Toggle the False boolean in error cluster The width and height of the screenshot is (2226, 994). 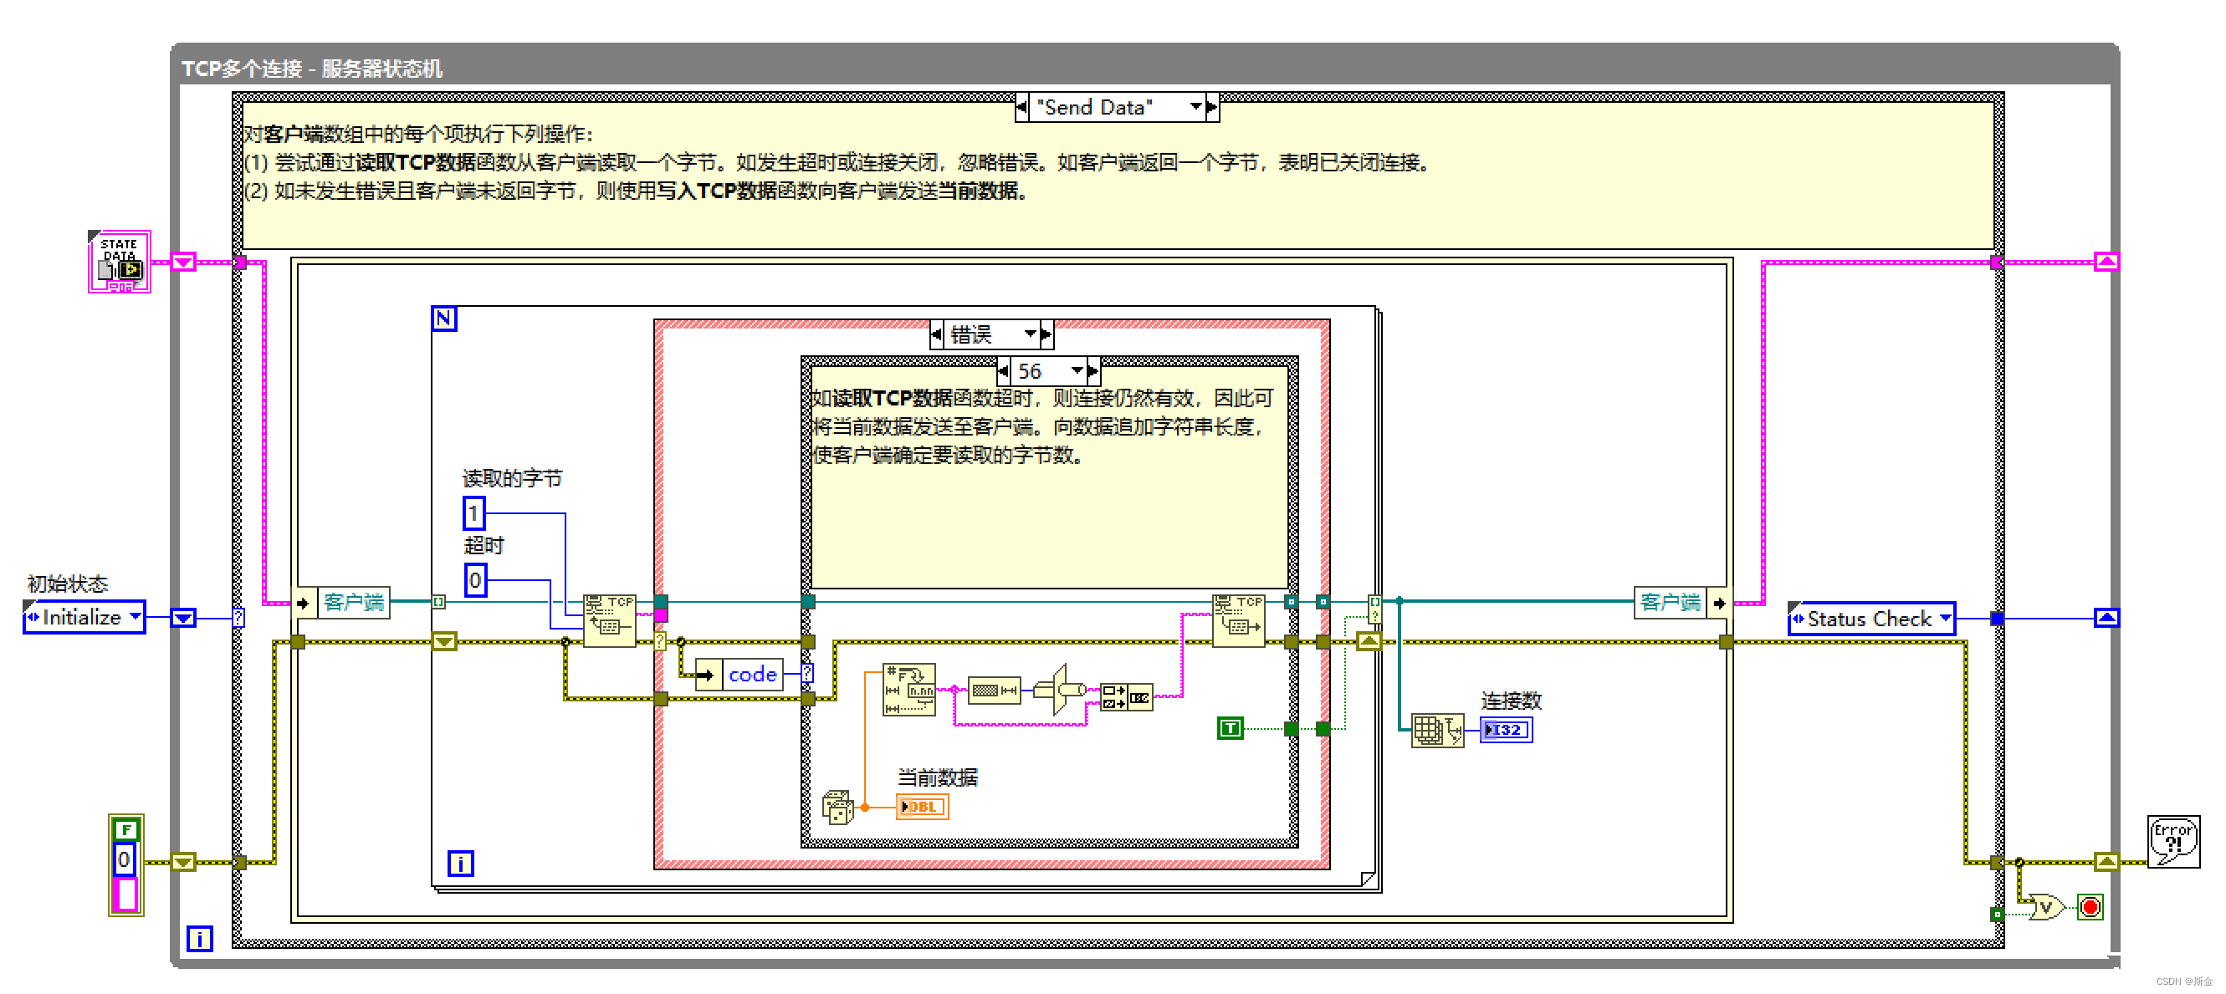coord(126,830)
